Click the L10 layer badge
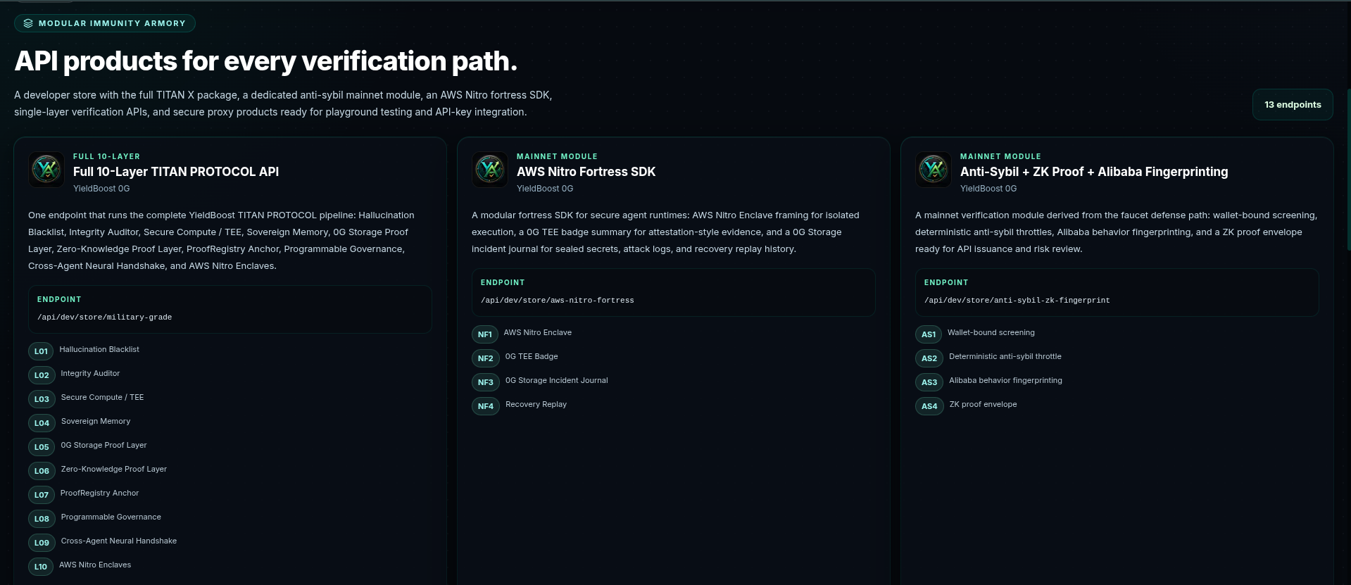Viewport: 1351px width, 585px height. point(41,567)
